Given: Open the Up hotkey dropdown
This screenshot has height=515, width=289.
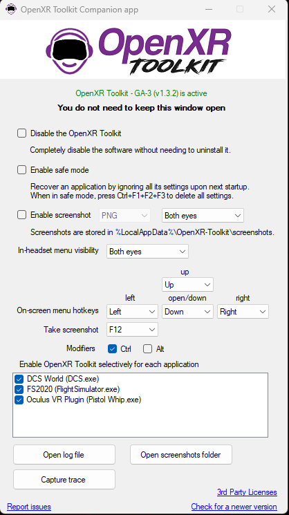Looking at the screenshot, I should (x=187, y=284).
